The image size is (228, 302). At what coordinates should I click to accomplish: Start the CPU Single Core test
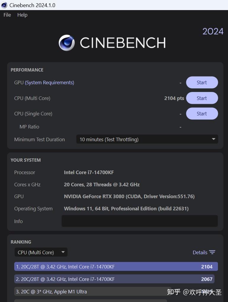tap(202, 114)
